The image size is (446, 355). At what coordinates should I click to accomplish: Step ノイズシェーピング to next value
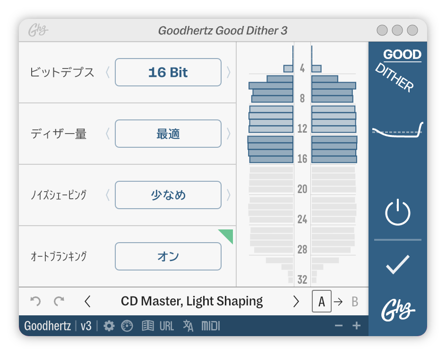228,195
